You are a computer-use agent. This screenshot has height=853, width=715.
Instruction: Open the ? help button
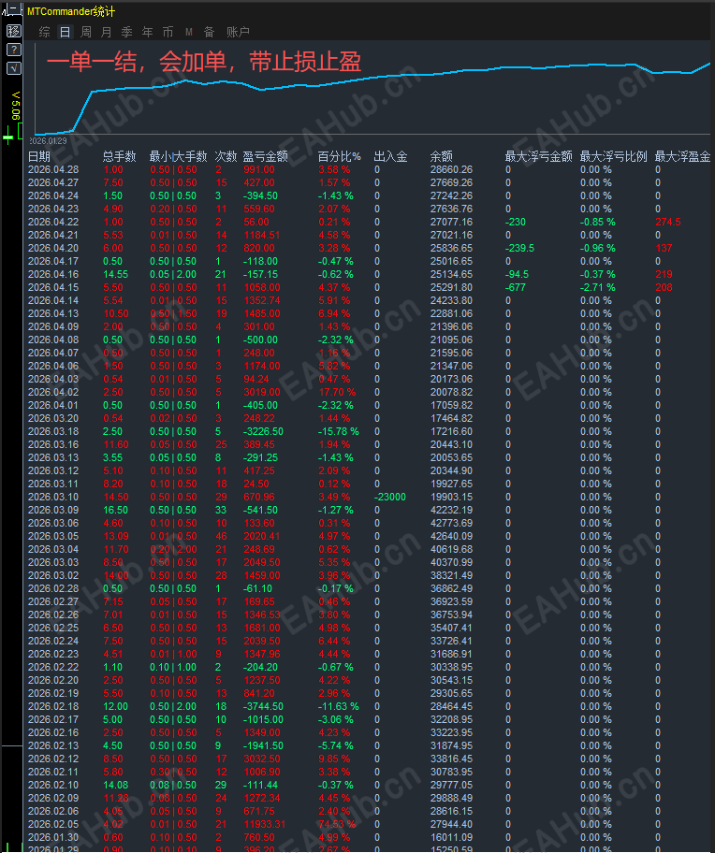(14, 50)
